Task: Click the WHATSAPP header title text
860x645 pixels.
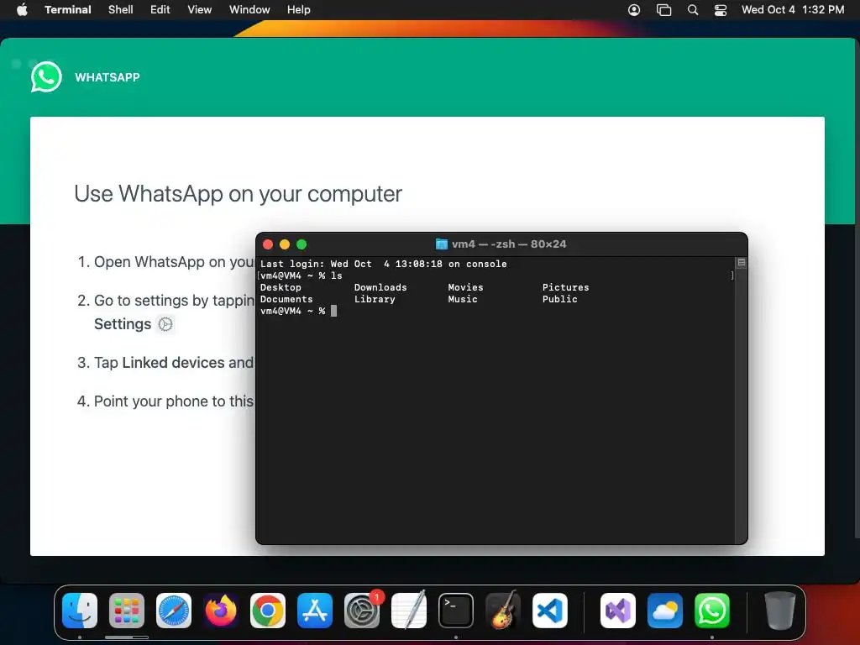Action: (107, 77)
